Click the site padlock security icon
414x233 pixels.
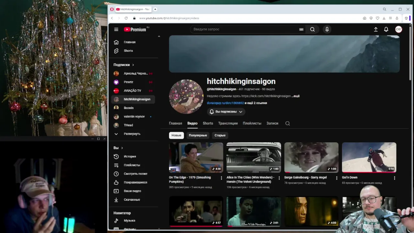click(134, 18)
